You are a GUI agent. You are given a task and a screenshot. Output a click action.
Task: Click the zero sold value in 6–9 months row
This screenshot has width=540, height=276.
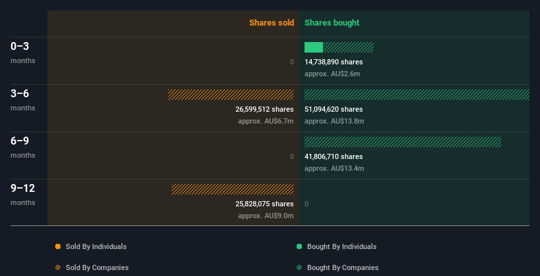coord(292,156)
